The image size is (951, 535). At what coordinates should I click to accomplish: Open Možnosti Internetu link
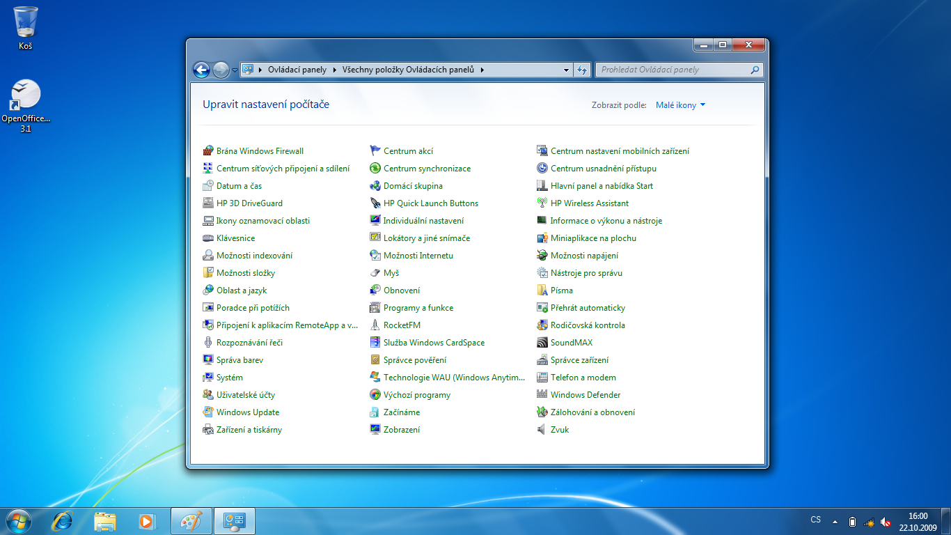[x=418, y=256]
